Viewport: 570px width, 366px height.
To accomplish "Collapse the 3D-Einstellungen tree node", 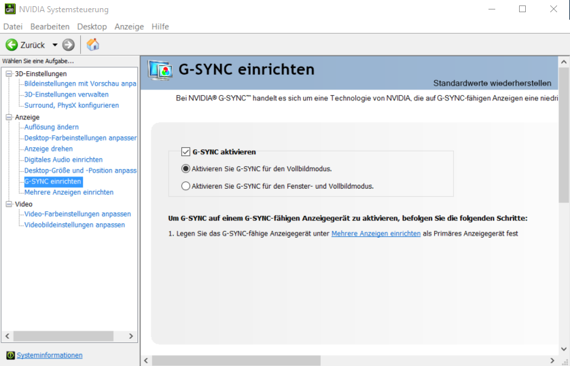I will 9,74.
